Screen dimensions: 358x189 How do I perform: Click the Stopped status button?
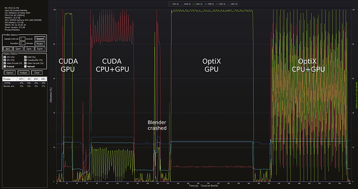(40, 39)
